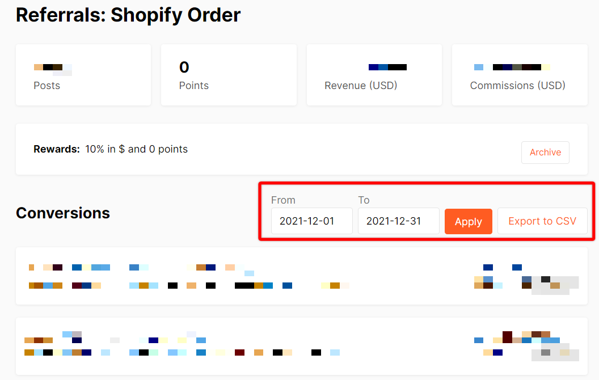Click the Archive button

(x=545, y=153)
